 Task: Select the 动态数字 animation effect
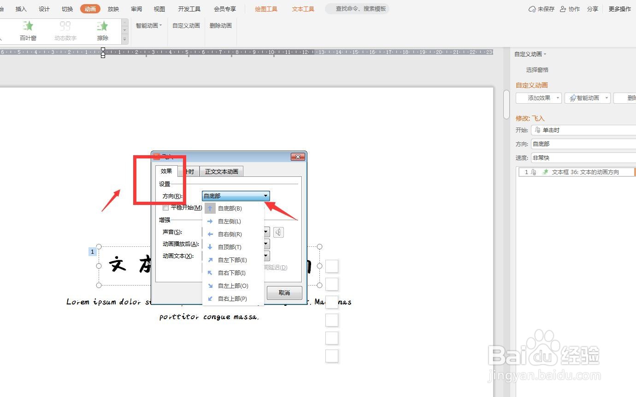click(x=65, y=31)
